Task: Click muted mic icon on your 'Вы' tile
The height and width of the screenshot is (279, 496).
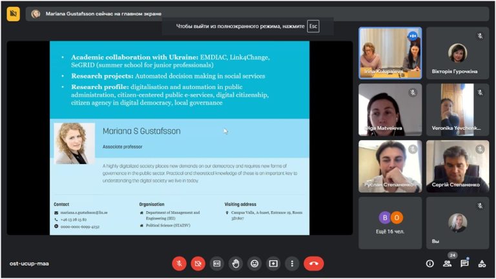Action: pyautogui.click(x=480, y=206)
